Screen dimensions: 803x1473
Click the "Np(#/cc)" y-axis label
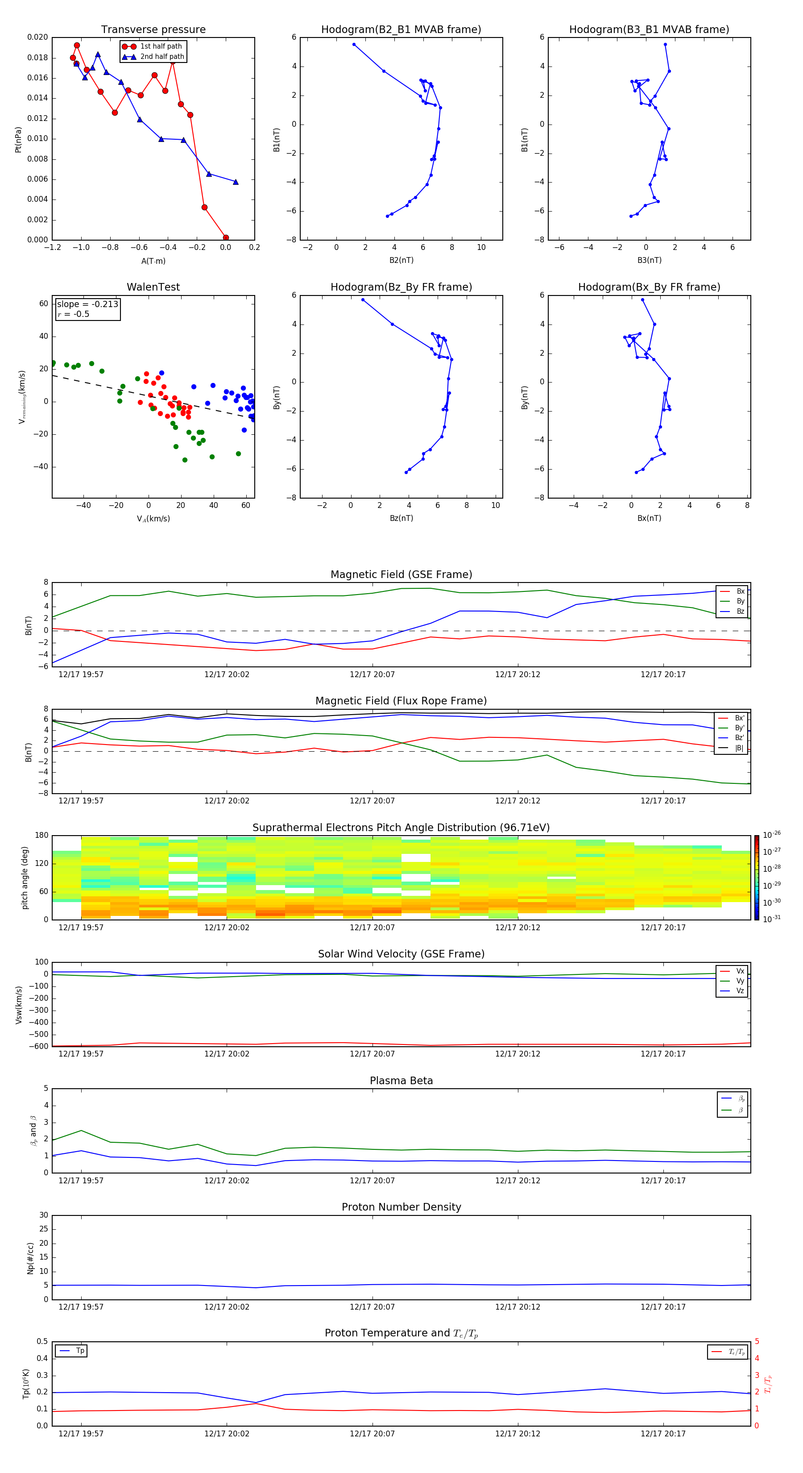pos(30,1258)
